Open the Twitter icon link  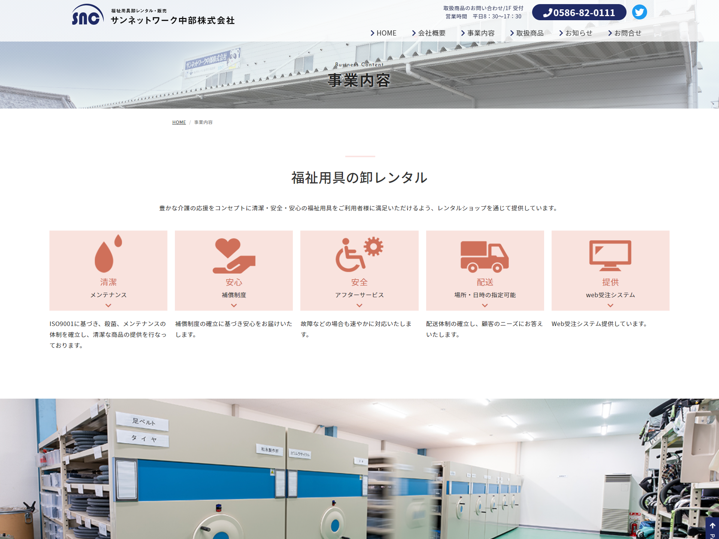click(x=639, y=12)
